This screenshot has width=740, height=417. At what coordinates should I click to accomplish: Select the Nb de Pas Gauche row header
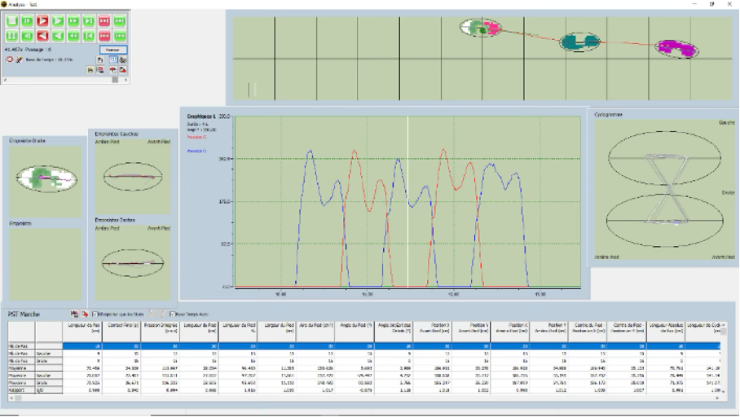[49, 353]
